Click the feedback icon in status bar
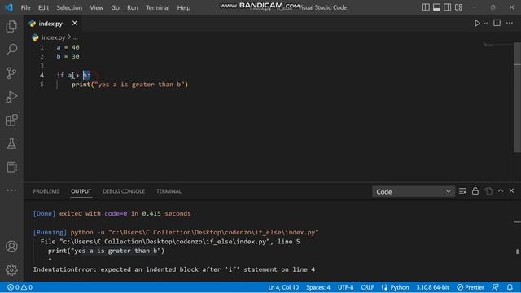The image size is (521, 293). click(x=495, y=287)
